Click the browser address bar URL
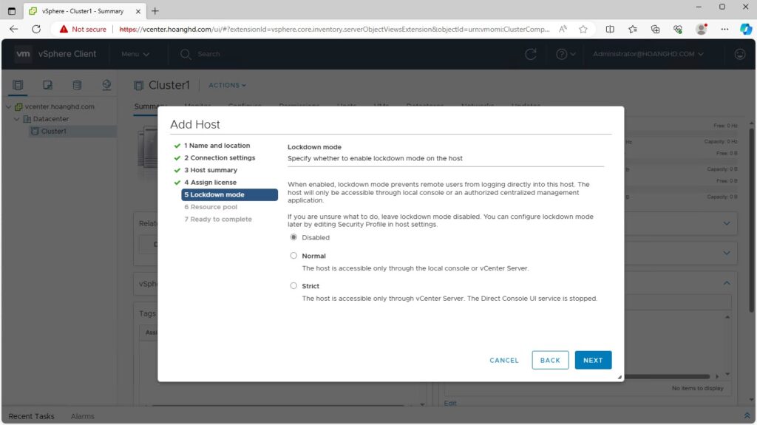 [x=334, y=29]
